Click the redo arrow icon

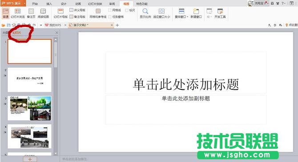(x=34, y=25)
